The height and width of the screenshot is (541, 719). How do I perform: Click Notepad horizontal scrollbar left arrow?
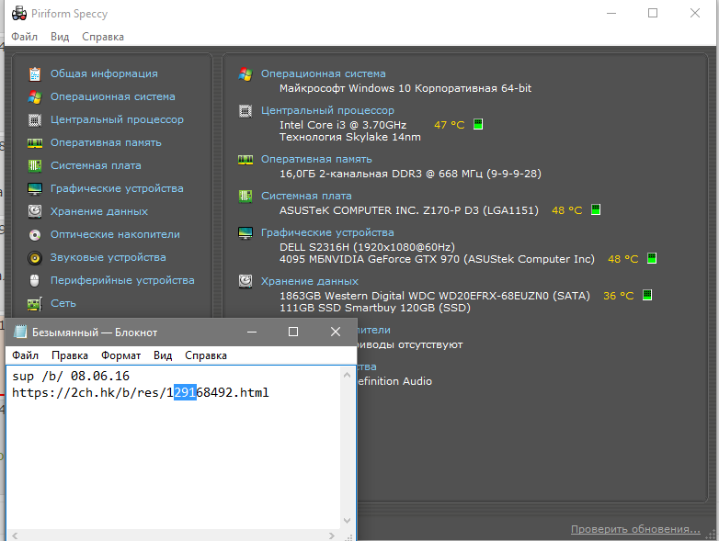tap(15, 535)
